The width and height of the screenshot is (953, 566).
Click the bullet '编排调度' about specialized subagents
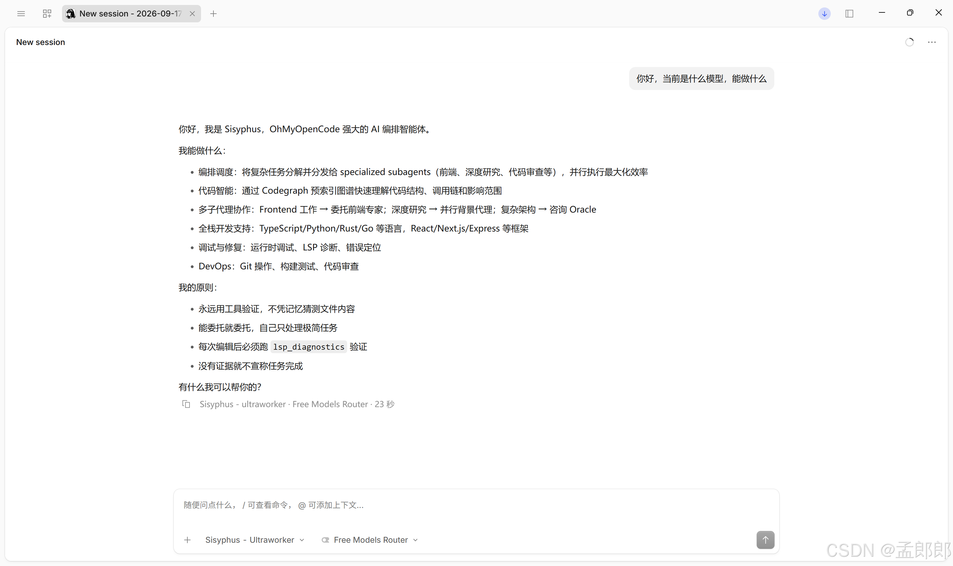click(x=423, y=172)
